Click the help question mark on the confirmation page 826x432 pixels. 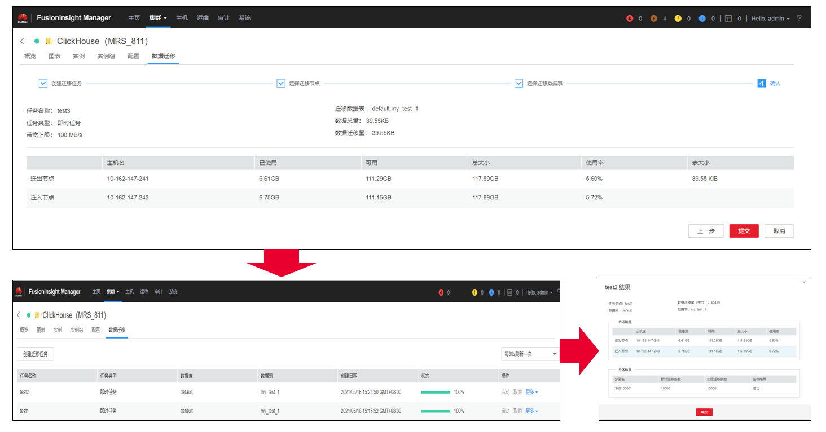pos(799,19)
